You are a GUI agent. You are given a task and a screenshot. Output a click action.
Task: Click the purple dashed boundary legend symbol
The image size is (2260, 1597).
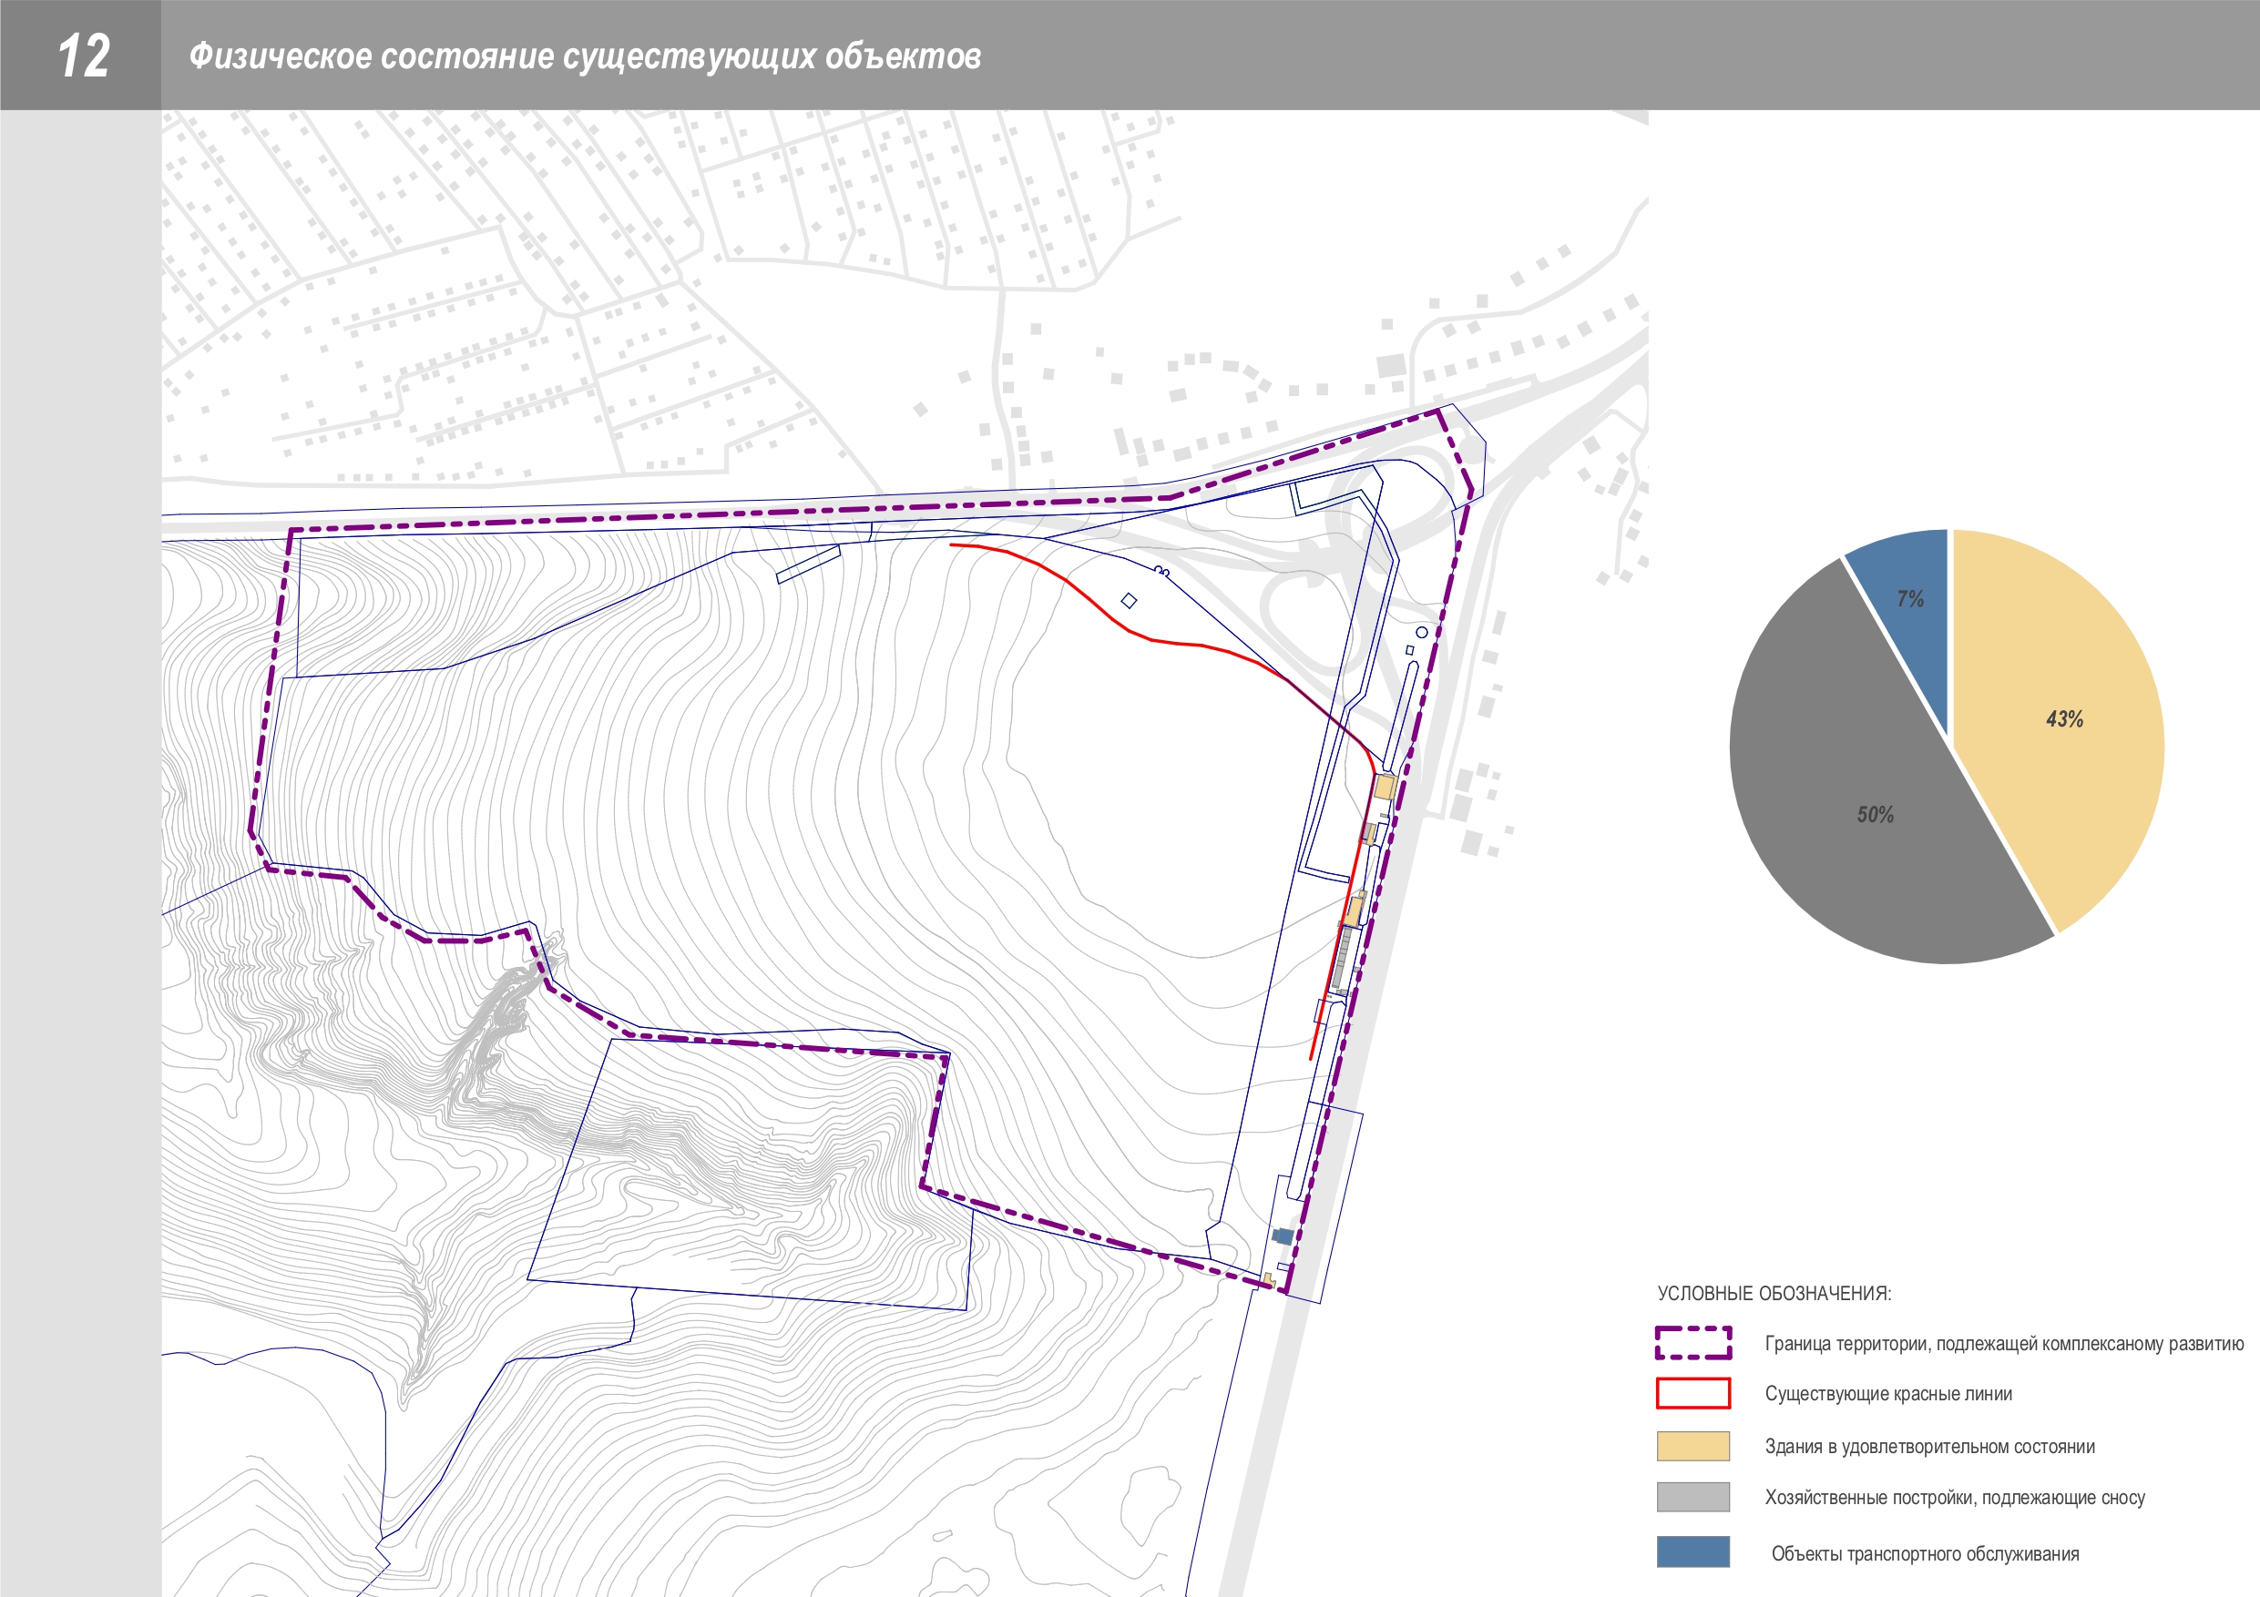(x=1693, y=1342)
